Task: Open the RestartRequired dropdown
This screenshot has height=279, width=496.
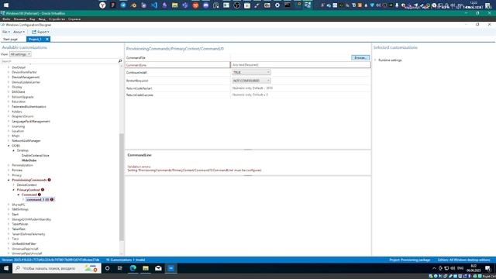Action: (251, 81)
